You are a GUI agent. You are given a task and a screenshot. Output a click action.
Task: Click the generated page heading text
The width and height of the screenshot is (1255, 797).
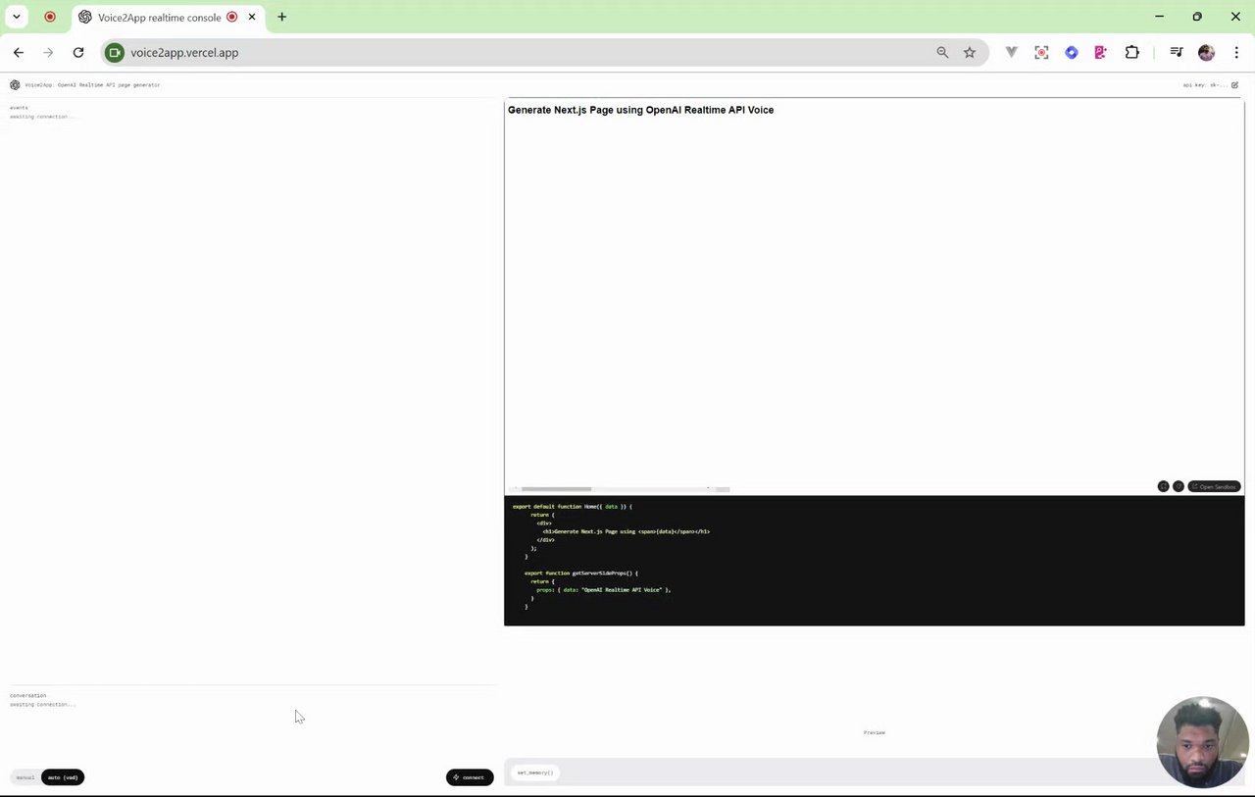click(x=640, y=110)
